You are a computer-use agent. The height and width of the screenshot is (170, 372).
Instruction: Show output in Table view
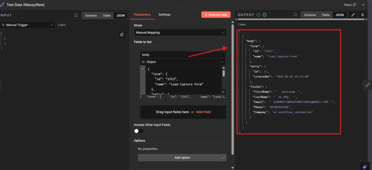coord(325,15)
